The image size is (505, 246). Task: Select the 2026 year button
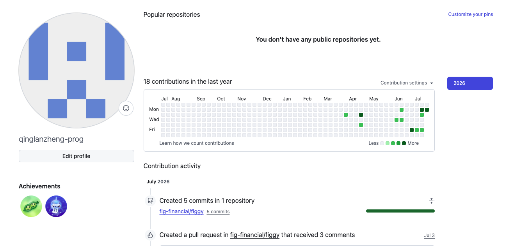click(x=470, y=83)
